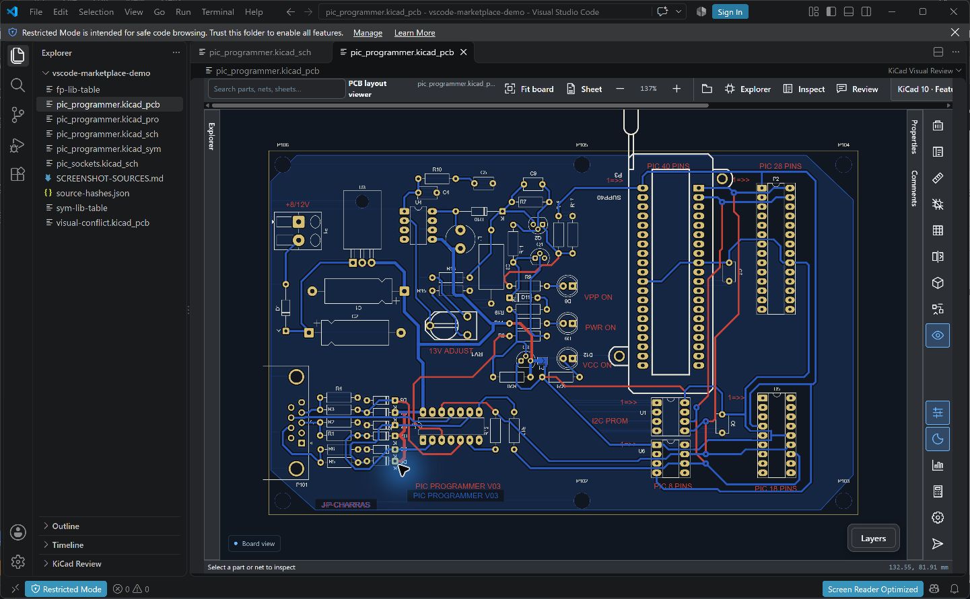Open the Terminal menu
Viewport: 970px width, 599px height.
[x=217, y=11]
